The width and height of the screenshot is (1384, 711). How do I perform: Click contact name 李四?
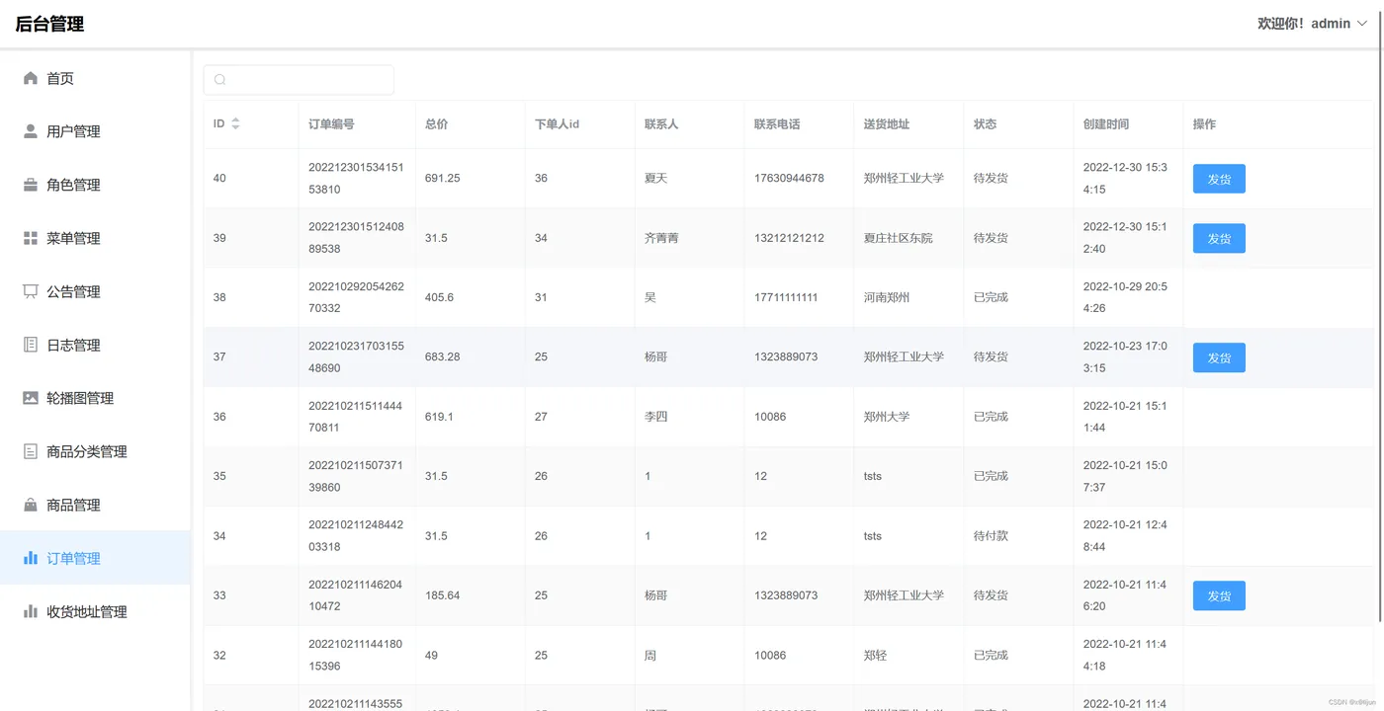(x=655, y=417)
